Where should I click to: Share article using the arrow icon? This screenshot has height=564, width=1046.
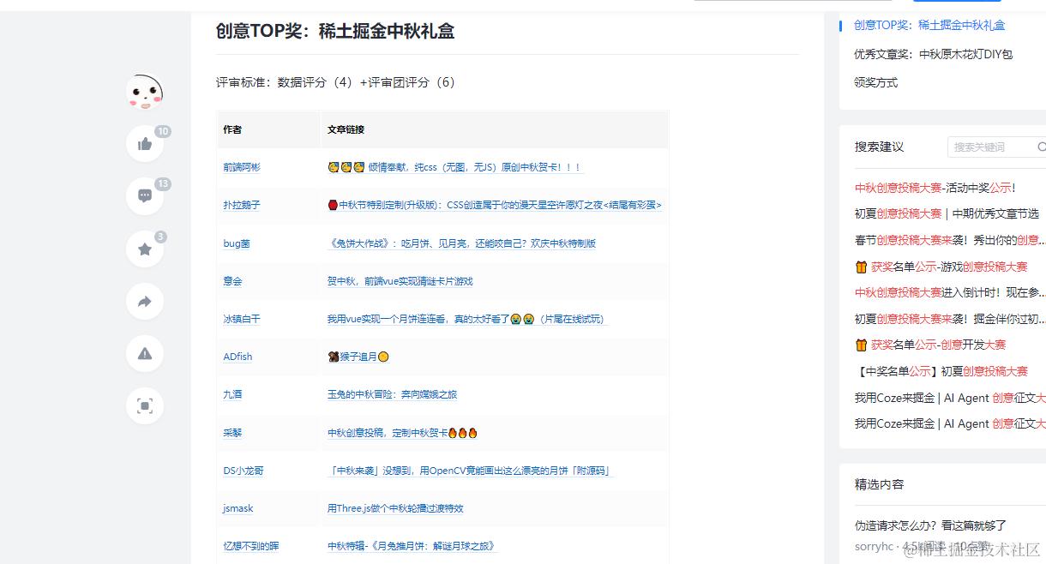145,301
